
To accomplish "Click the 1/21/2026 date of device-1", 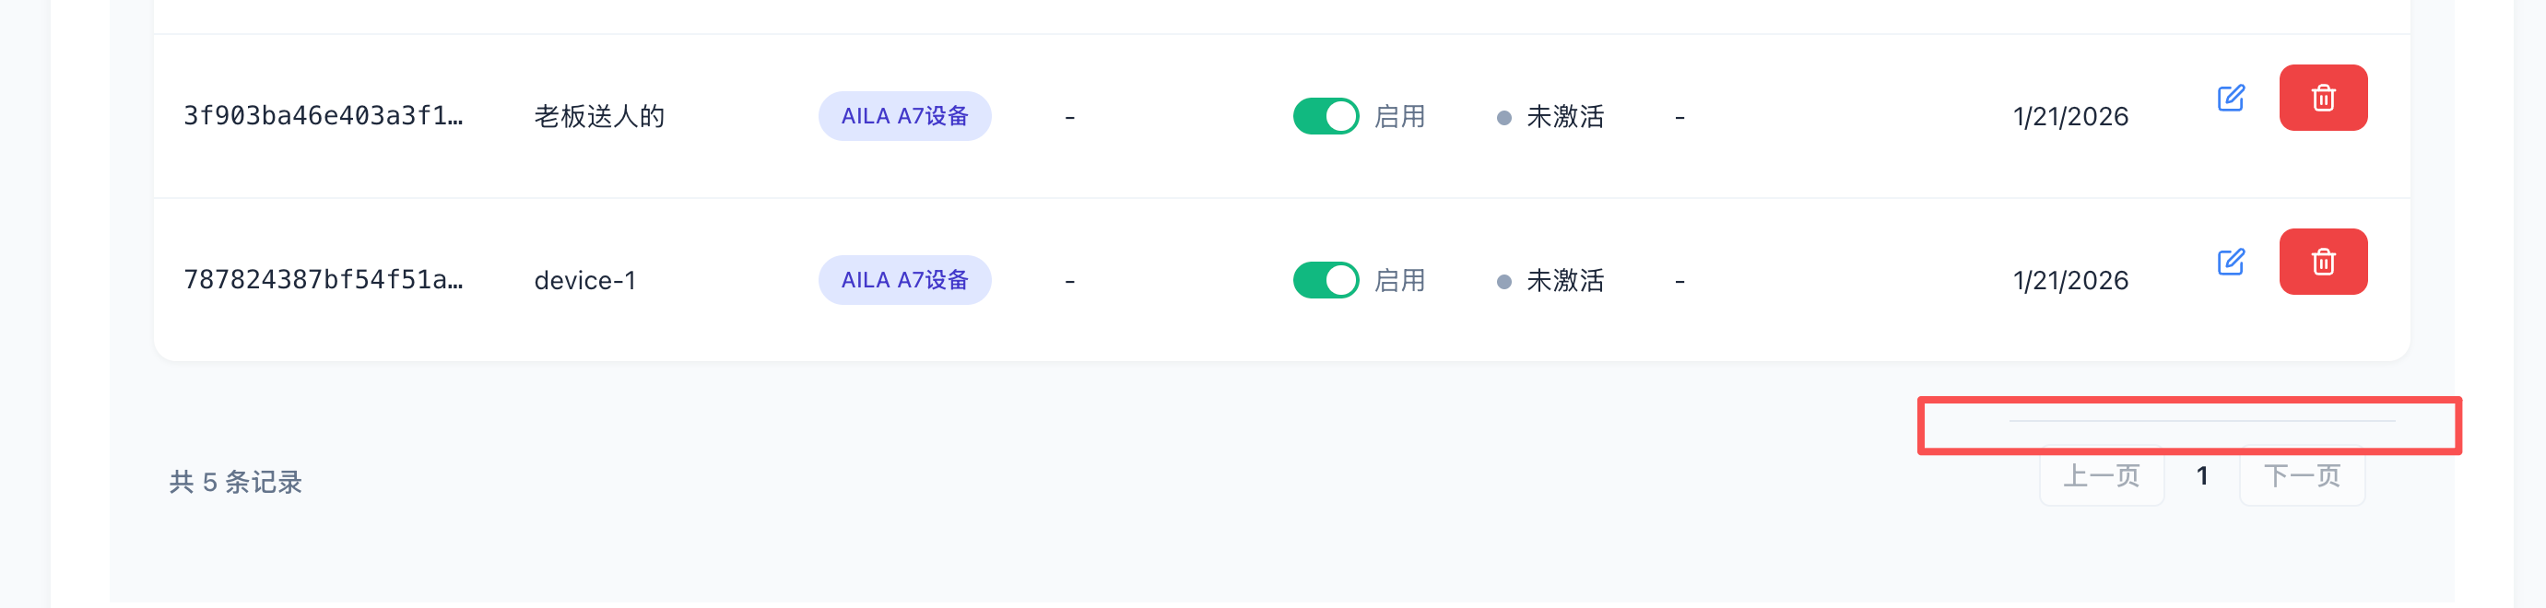I will pos(2069,280).
